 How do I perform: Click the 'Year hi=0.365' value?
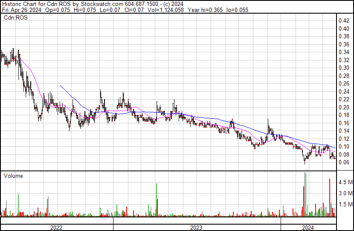[x=205, y=10]
